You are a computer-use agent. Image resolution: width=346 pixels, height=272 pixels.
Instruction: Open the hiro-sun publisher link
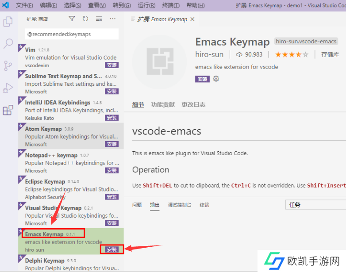click(209, 54)
